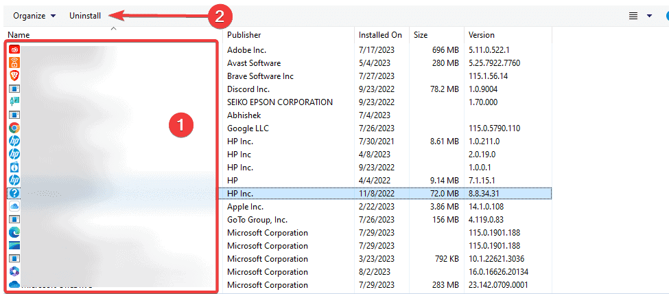The image size is (669, 294).
Task: Select version 115.1.56.14
Action: click(x=489, y=76)
